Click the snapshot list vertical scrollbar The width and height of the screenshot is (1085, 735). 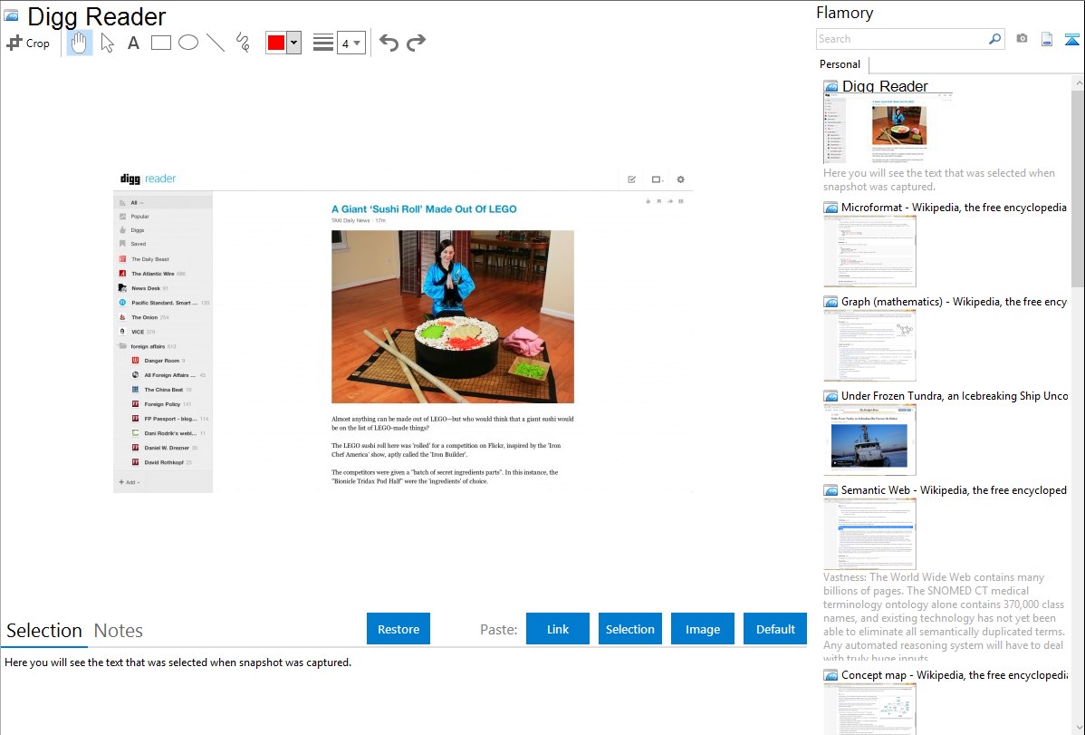1078,187
